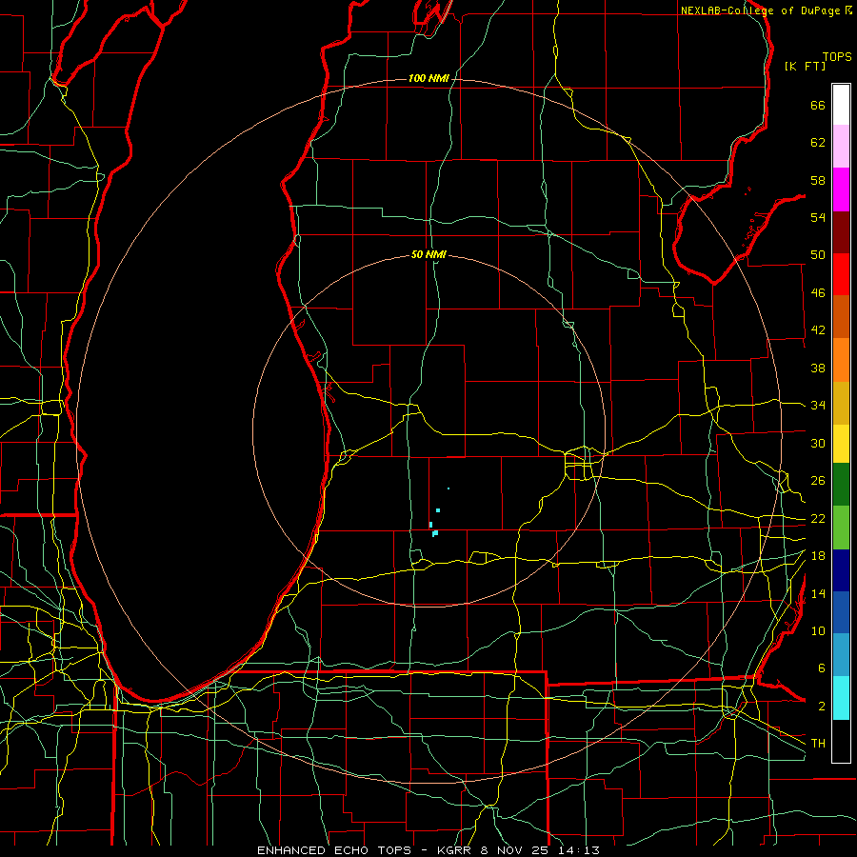Click the cyan band near 2
The image size is (857, 857).
[x=841, y=698]
